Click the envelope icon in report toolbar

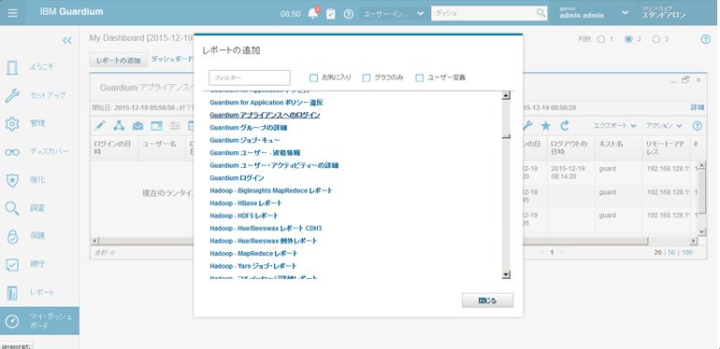tap(137, 125)
